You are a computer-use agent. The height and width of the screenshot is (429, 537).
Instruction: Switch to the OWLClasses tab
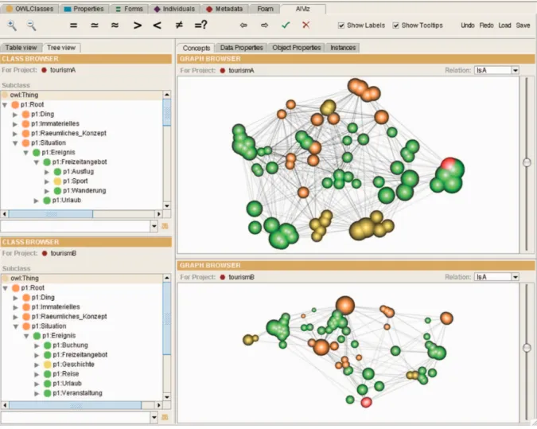pos(29,9)
